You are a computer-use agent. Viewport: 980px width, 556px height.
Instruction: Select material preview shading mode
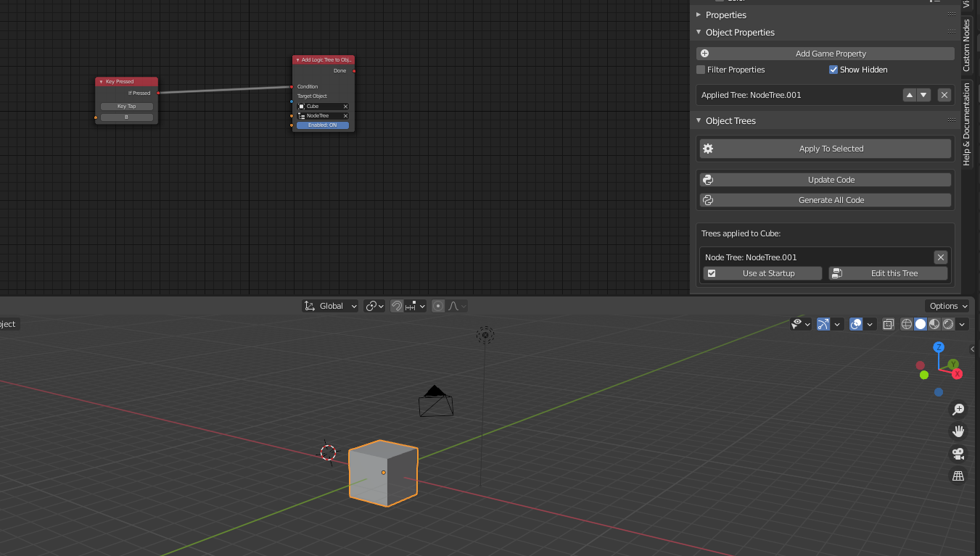[x=934, y=325]
